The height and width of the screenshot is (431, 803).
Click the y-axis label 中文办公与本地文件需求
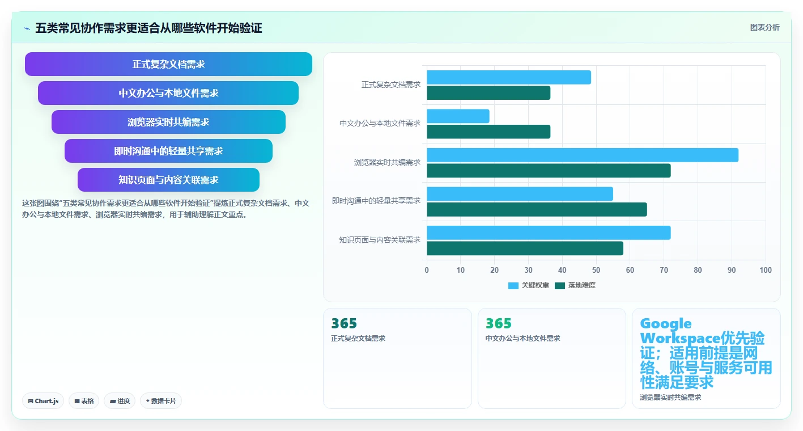click(x=380, y=123)
